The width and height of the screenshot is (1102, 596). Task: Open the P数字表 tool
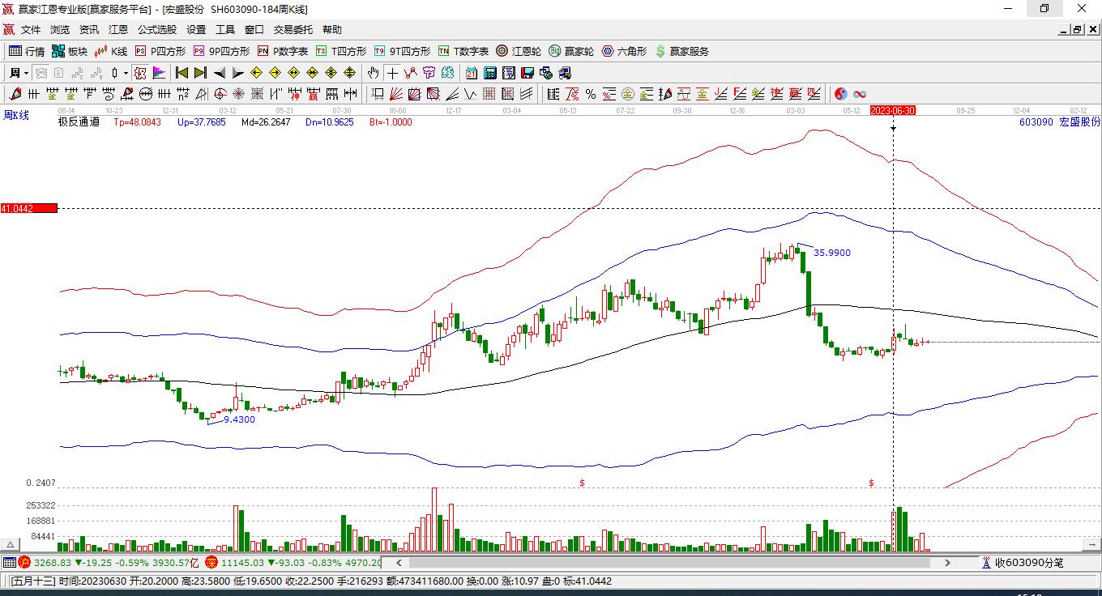pos(282,51)
